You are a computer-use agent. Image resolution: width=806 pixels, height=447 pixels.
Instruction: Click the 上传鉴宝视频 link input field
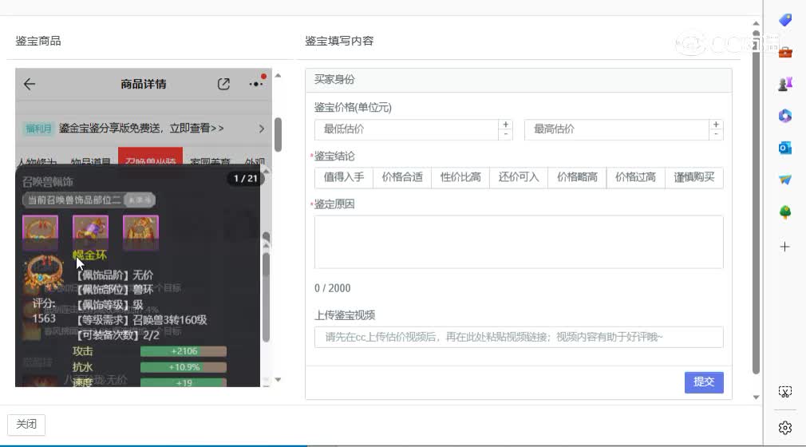click(519, 338)
